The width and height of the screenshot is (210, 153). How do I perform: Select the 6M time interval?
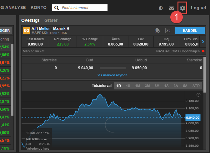(157, 86)
